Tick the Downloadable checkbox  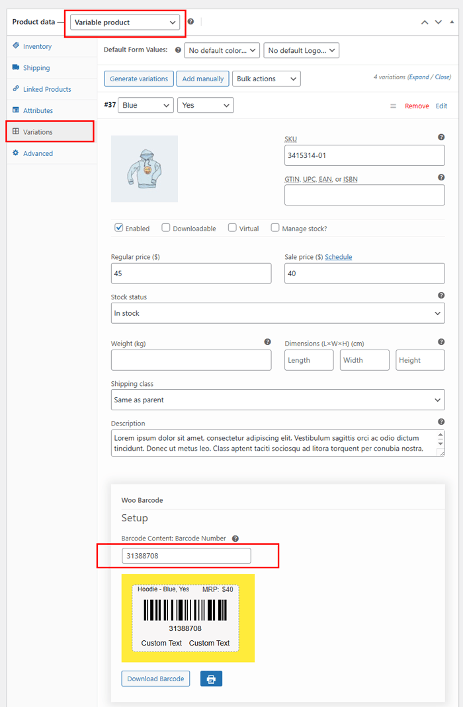pos(166,228)
